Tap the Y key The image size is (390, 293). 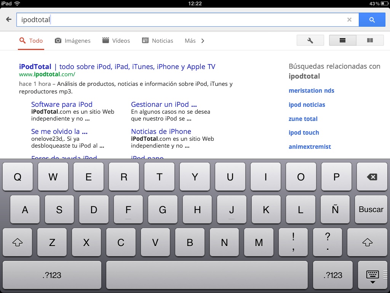[x=195, y=177]
